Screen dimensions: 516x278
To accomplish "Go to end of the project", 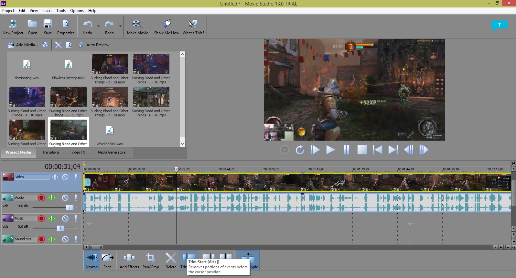I will pos(393,150).
